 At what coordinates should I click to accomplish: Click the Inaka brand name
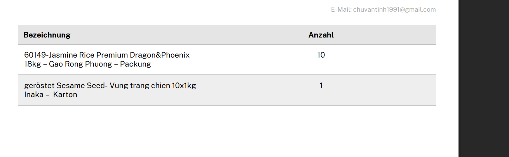point(34,94)
